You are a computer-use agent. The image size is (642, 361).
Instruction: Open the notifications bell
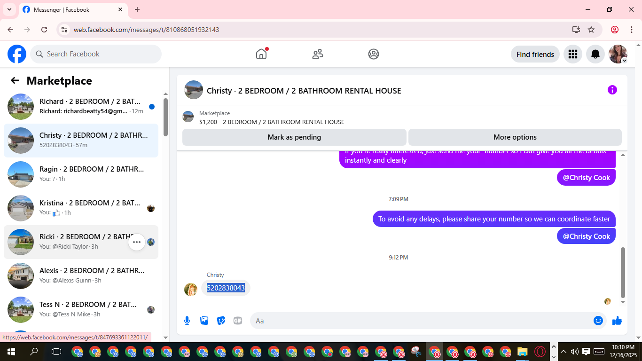pos(595,54)
